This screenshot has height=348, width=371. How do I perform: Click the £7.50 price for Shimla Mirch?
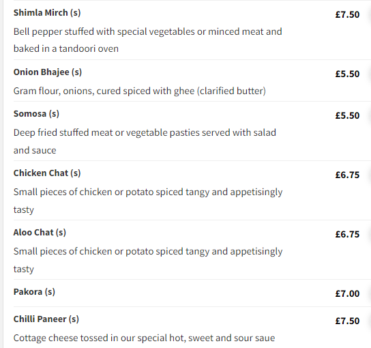tap(347, 15)
